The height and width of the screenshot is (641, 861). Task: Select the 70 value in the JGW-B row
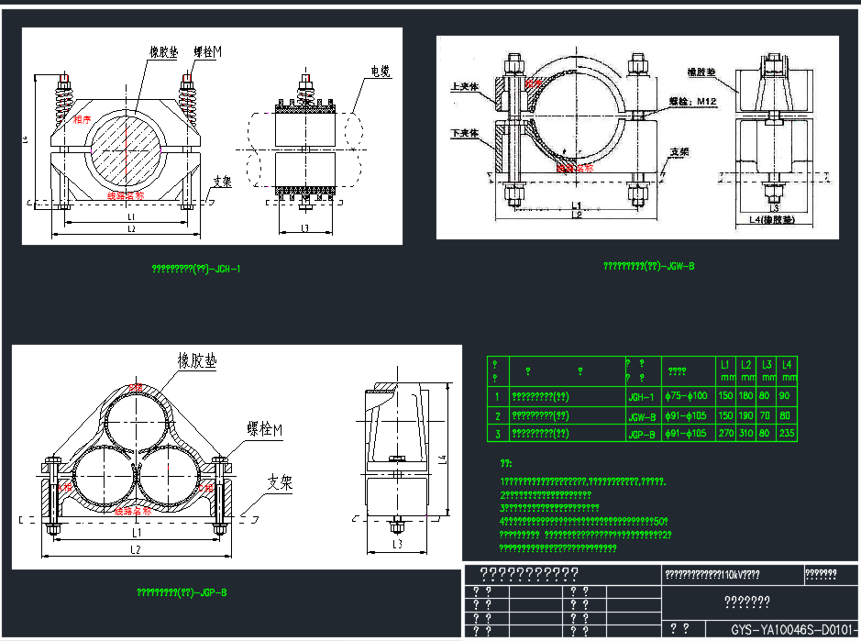click(x=765, y=415)
